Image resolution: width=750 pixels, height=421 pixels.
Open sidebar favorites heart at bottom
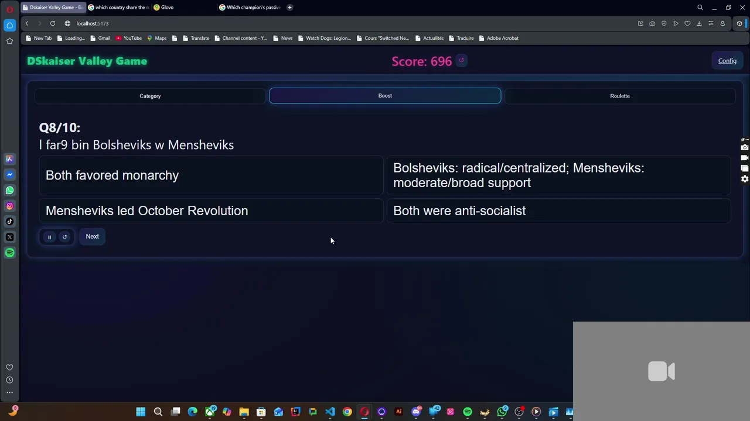point(9,367)
